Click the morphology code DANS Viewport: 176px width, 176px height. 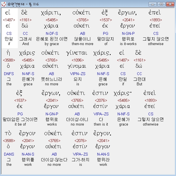point(9,154)
